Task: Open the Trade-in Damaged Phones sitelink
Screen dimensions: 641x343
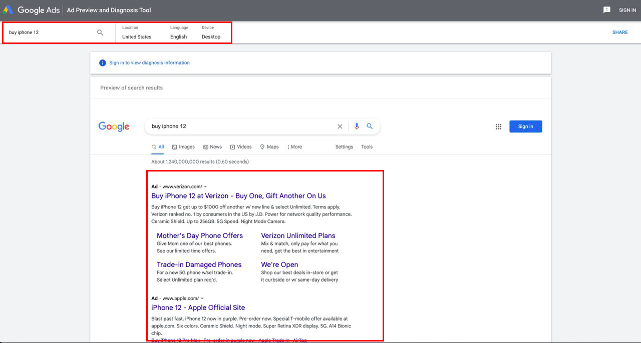Action: point(199,264)
